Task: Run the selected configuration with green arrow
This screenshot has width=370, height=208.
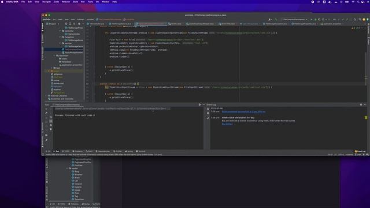Action: click(x=312, y=20)
